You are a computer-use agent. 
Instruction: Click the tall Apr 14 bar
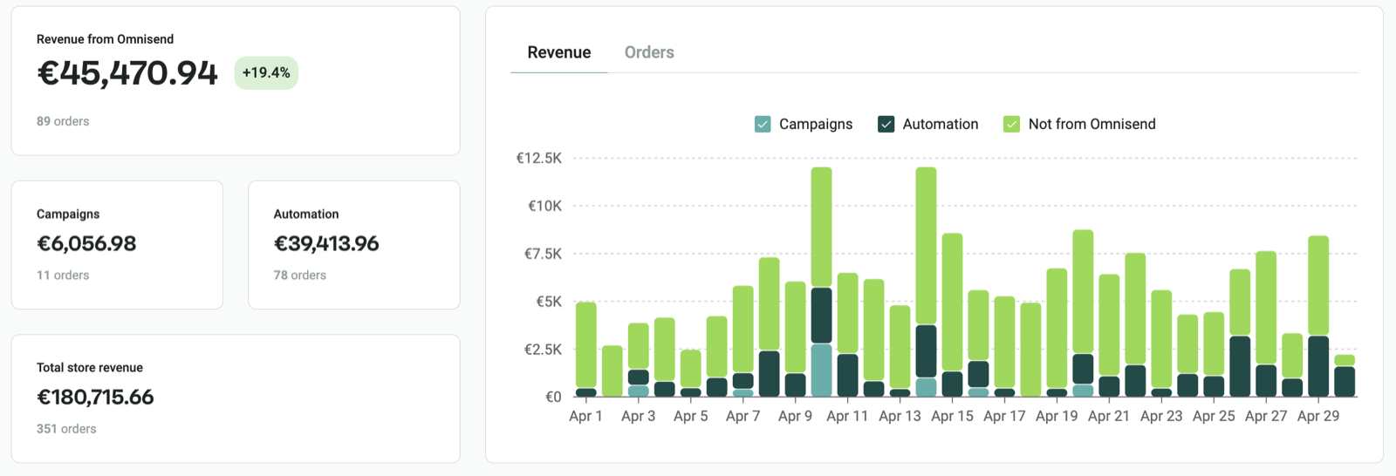click(927, 282)
